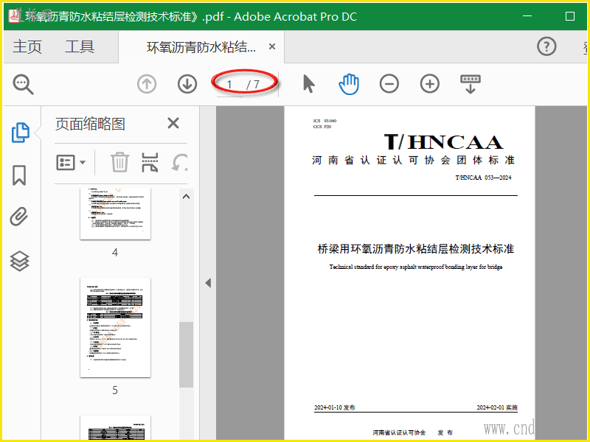
Task: Zoom in with the plus icon
Action: tap(430, 83)
